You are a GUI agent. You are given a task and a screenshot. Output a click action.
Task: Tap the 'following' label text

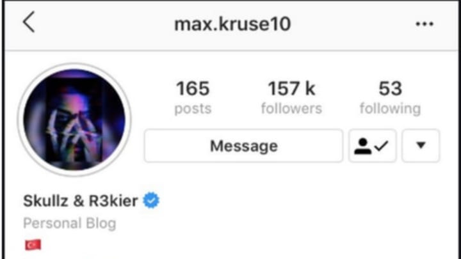click(x=390, y=109)
